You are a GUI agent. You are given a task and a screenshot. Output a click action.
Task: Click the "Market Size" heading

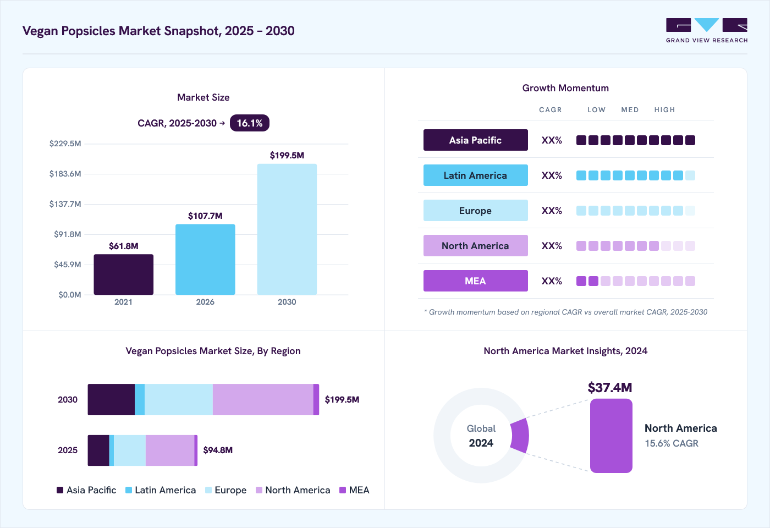click(204, 97)
